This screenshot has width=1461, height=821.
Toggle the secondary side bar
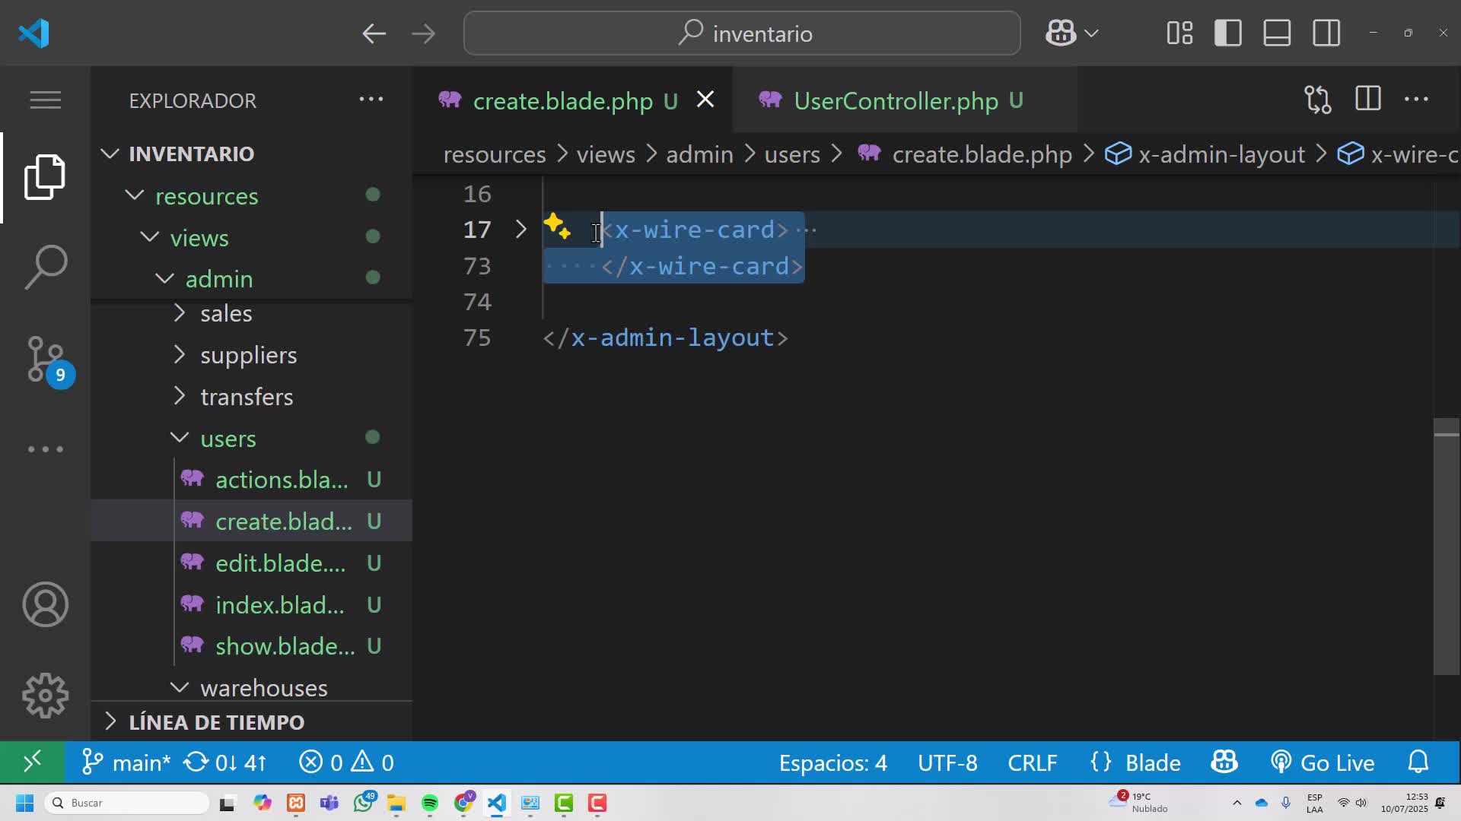coord(1326,33)
